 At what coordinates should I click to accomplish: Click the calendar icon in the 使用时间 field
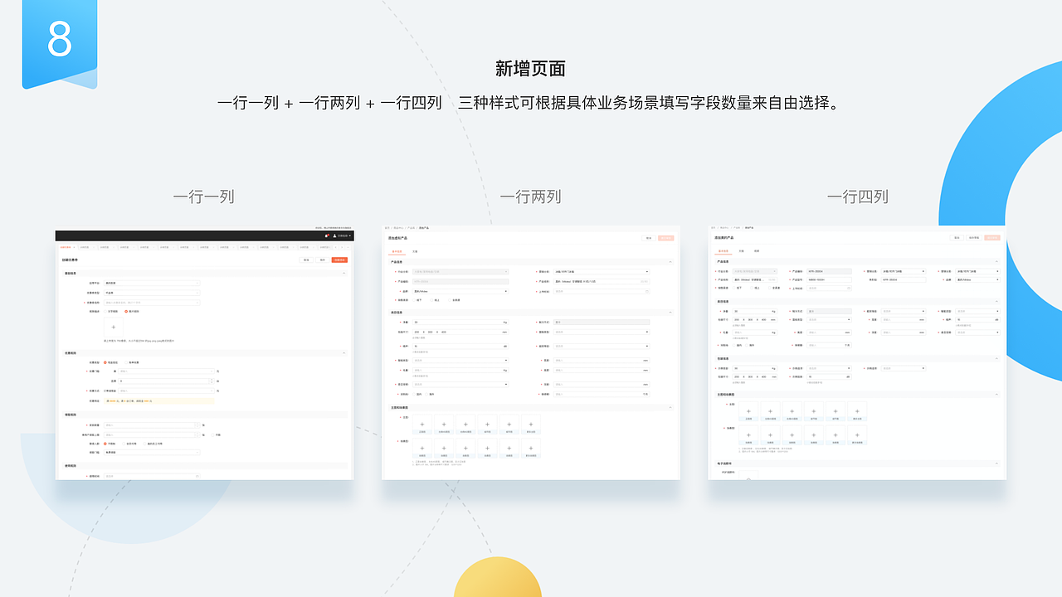click(198, 476)
